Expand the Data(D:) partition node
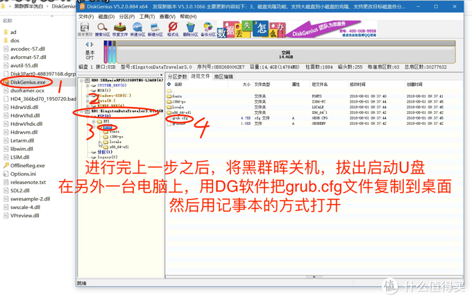 click(87, 101)
